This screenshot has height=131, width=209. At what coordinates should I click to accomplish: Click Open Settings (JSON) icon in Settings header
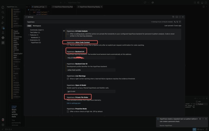(x=173, y=17)
